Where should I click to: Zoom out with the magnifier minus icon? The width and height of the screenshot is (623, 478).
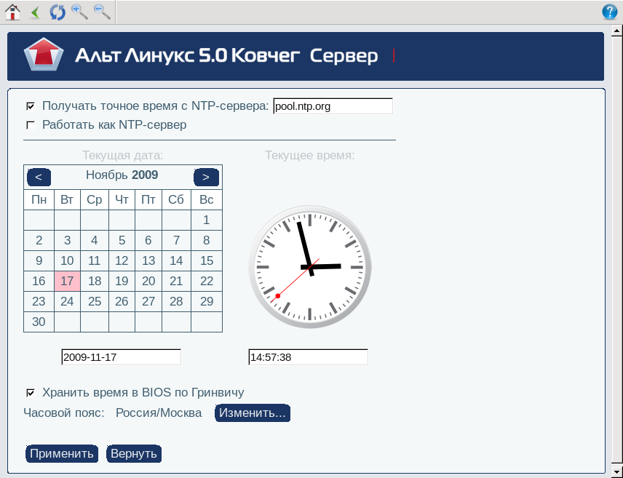point(102,12)
